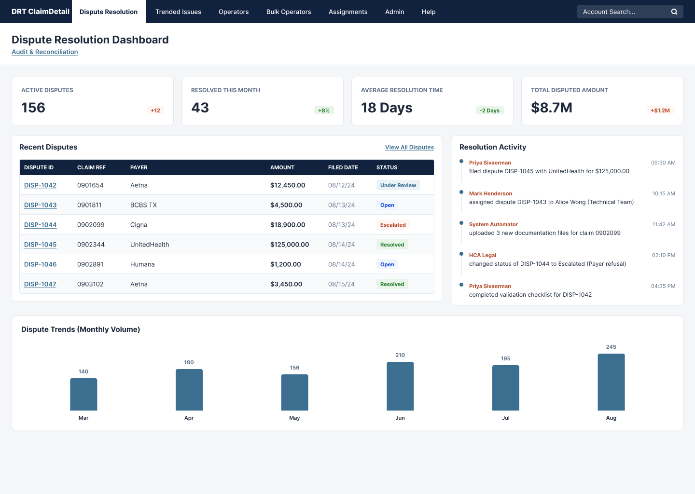
Task: Open dispute DISP-1042
Action: click(x=41, y=185)
